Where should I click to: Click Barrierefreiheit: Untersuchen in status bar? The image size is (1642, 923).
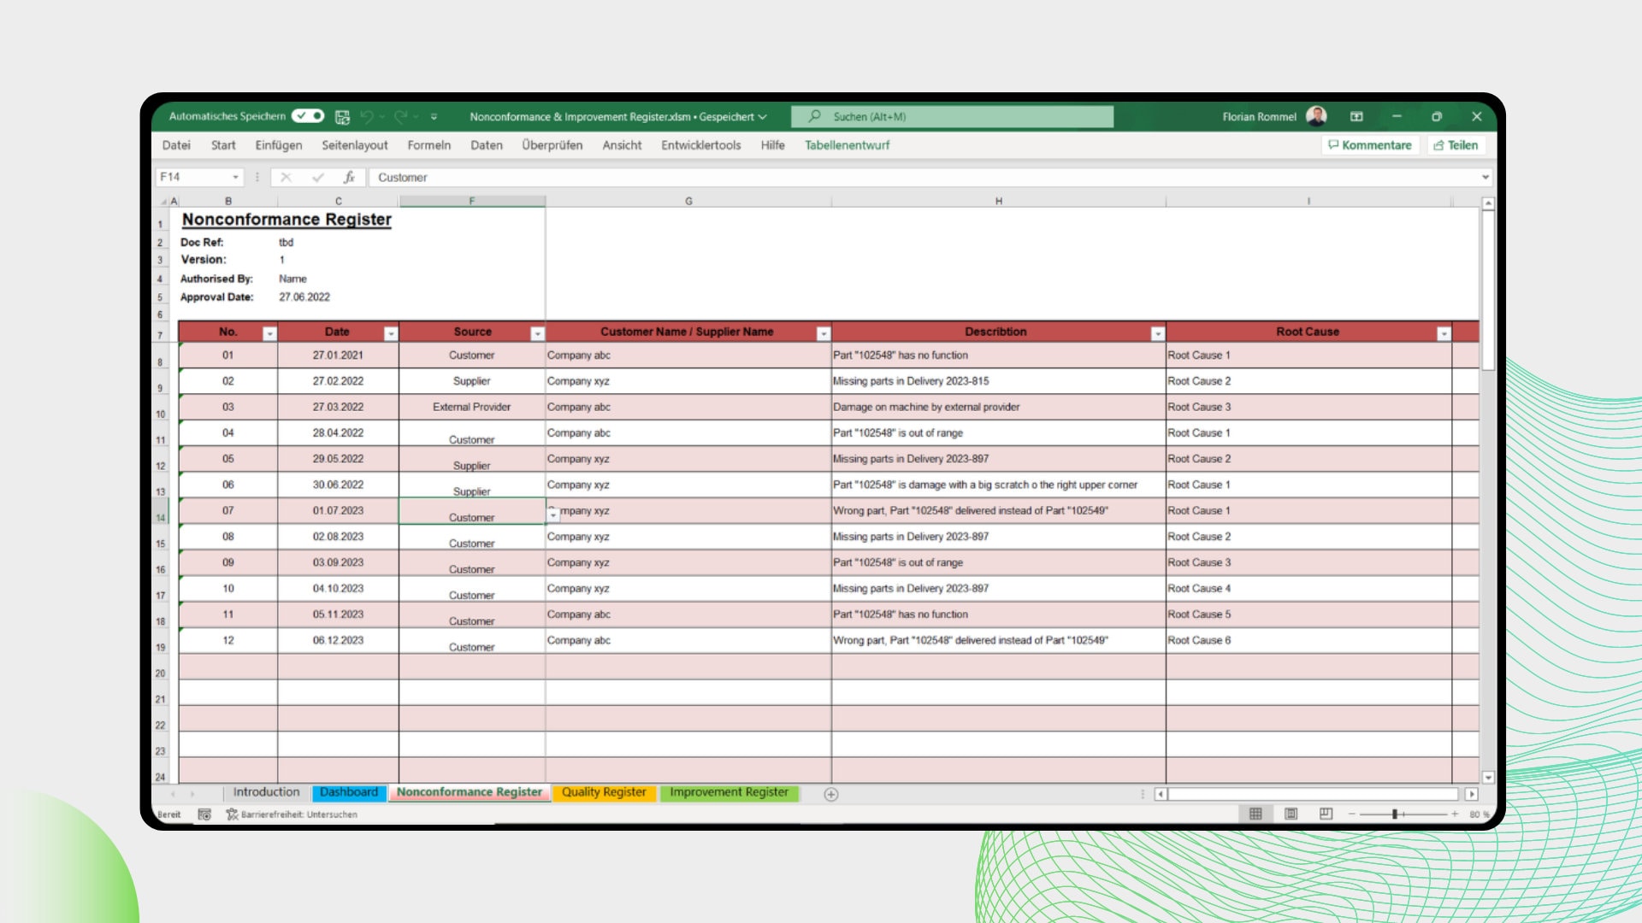pyautogui.click(x=292, y=815)
